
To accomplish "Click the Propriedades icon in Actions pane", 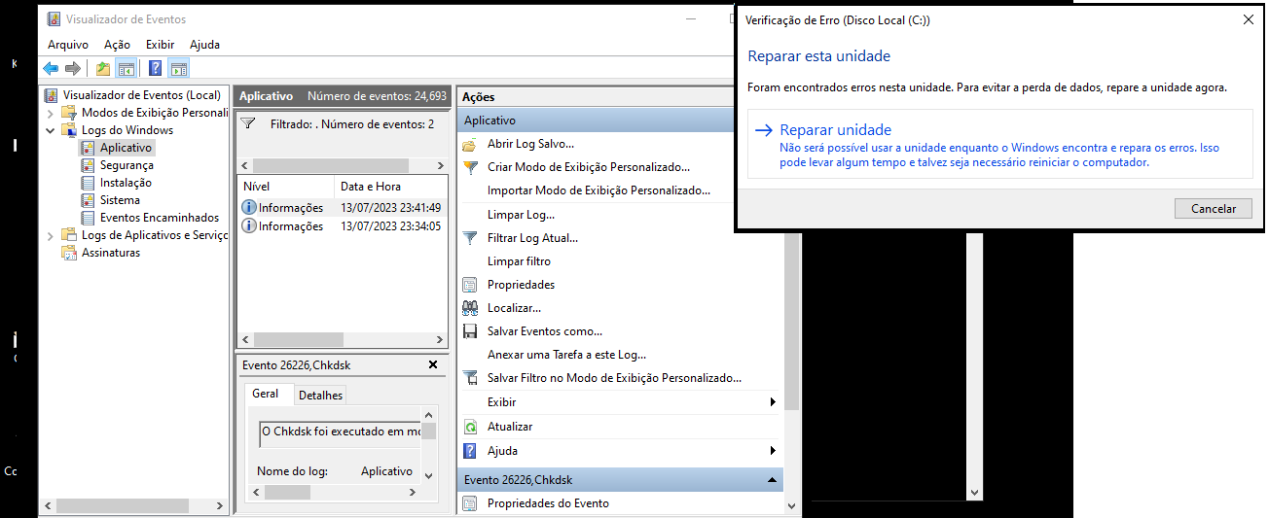I will tap(470, 285).
